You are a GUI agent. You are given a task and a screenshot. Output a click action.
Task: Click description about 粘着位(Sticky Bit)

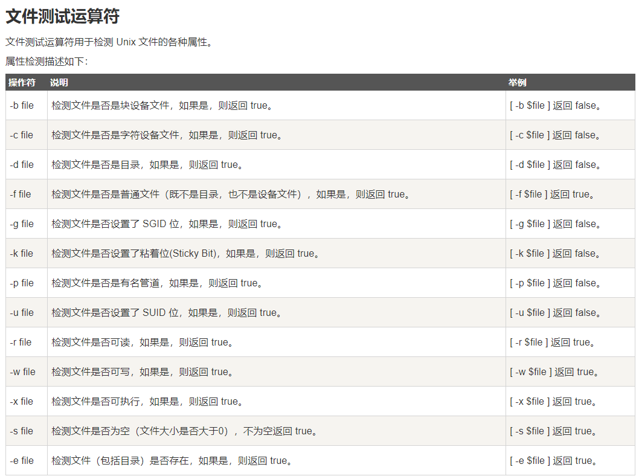point(186,254)
